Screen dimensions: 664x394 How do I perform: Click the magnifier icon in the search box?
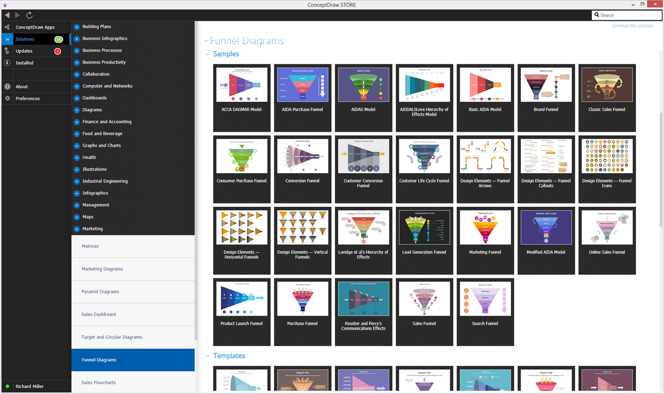point(597,15)
